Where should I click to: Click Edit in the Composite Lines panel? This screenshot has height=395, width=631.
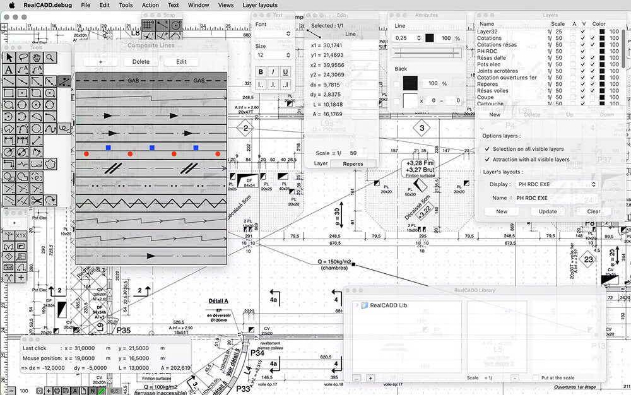coord(182,61)
